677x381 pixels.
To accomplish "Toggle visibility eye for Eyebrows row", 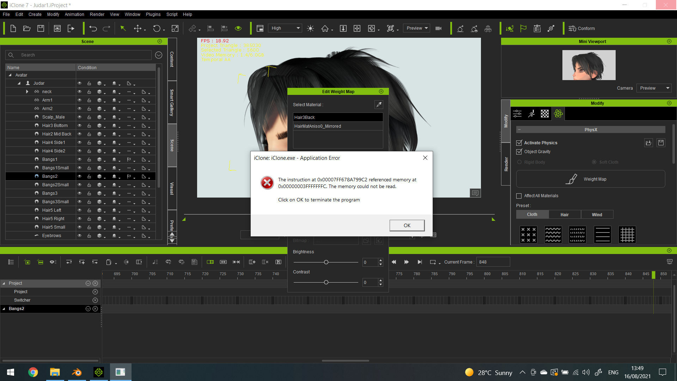I will click(79, 235).
